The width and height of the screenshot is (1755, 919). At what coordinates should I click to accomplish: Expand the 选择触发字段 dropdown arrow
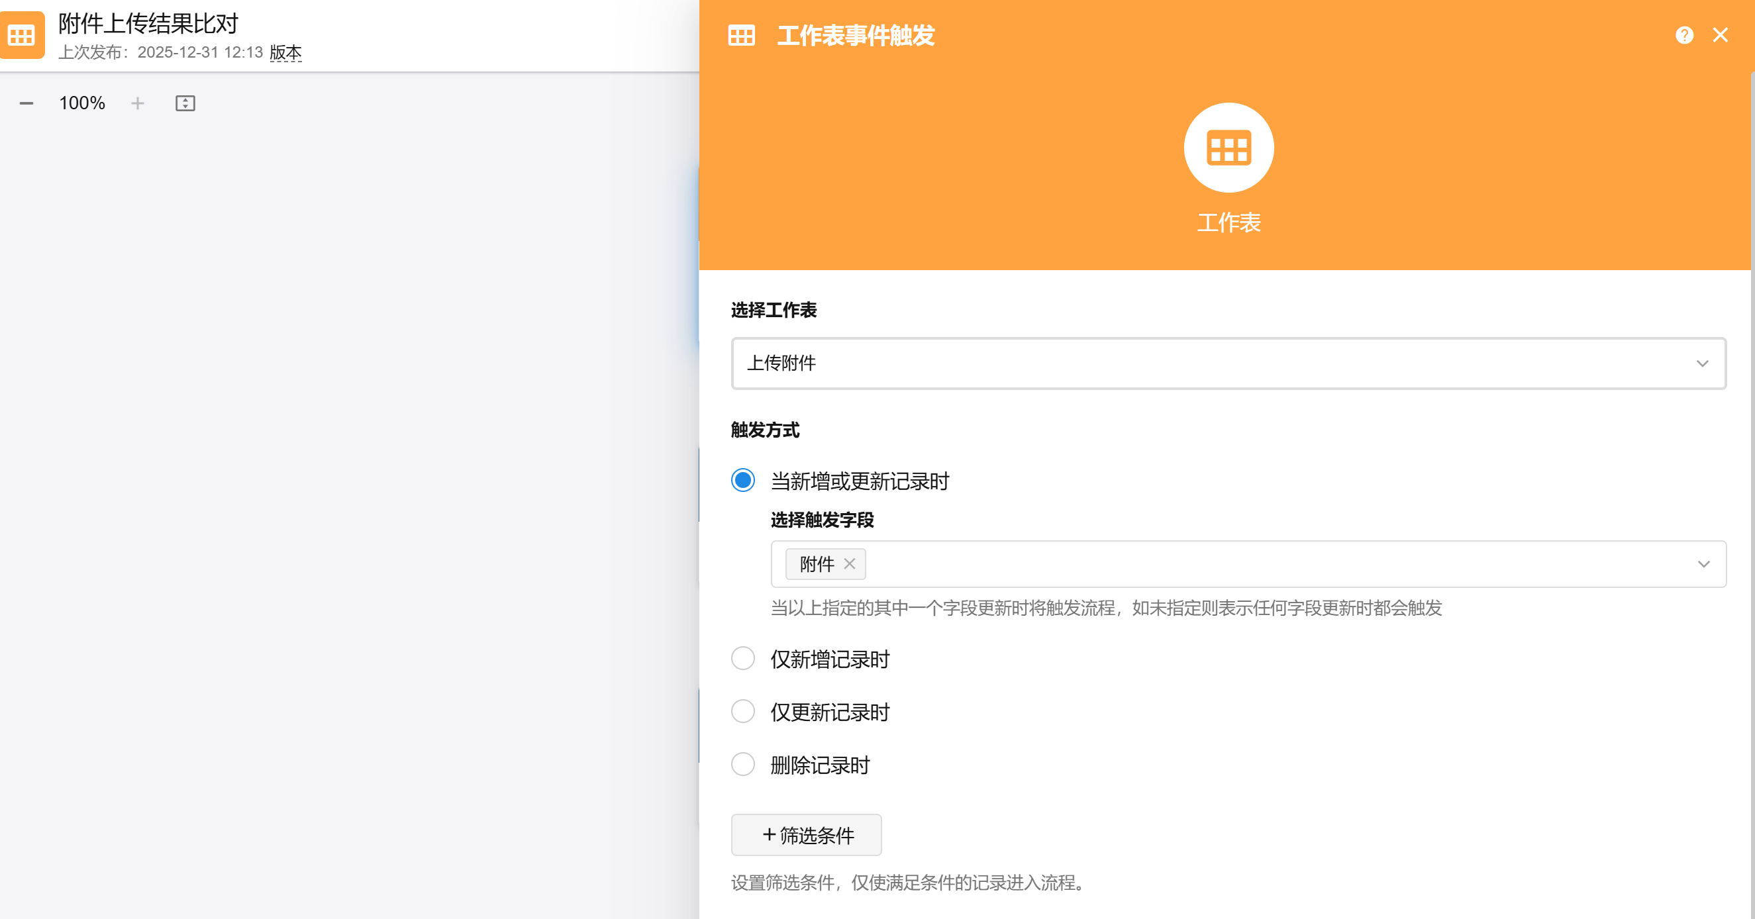1703,564
